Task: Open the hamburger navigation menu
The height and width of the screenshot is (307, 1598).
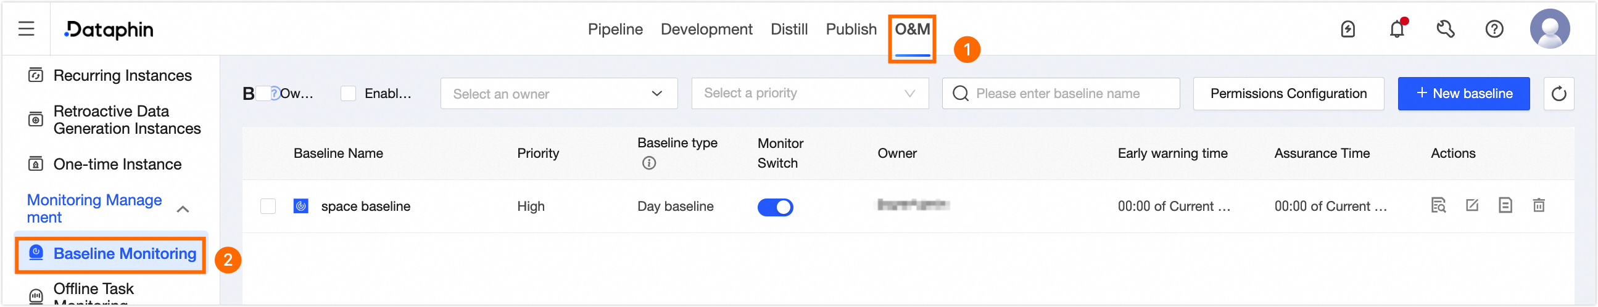Action: pyautogui.click(x=26, y=28)
